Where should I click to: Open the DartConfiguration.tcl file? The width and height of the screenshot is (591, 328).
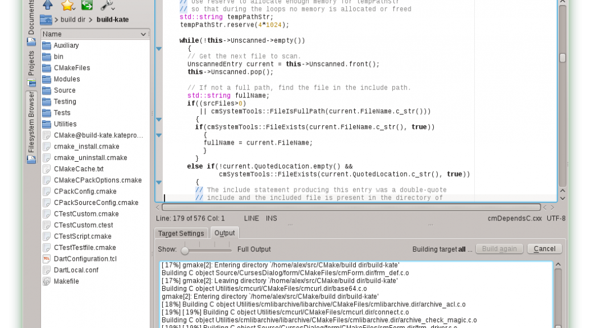pyautogui.click(x=85, y=259)
